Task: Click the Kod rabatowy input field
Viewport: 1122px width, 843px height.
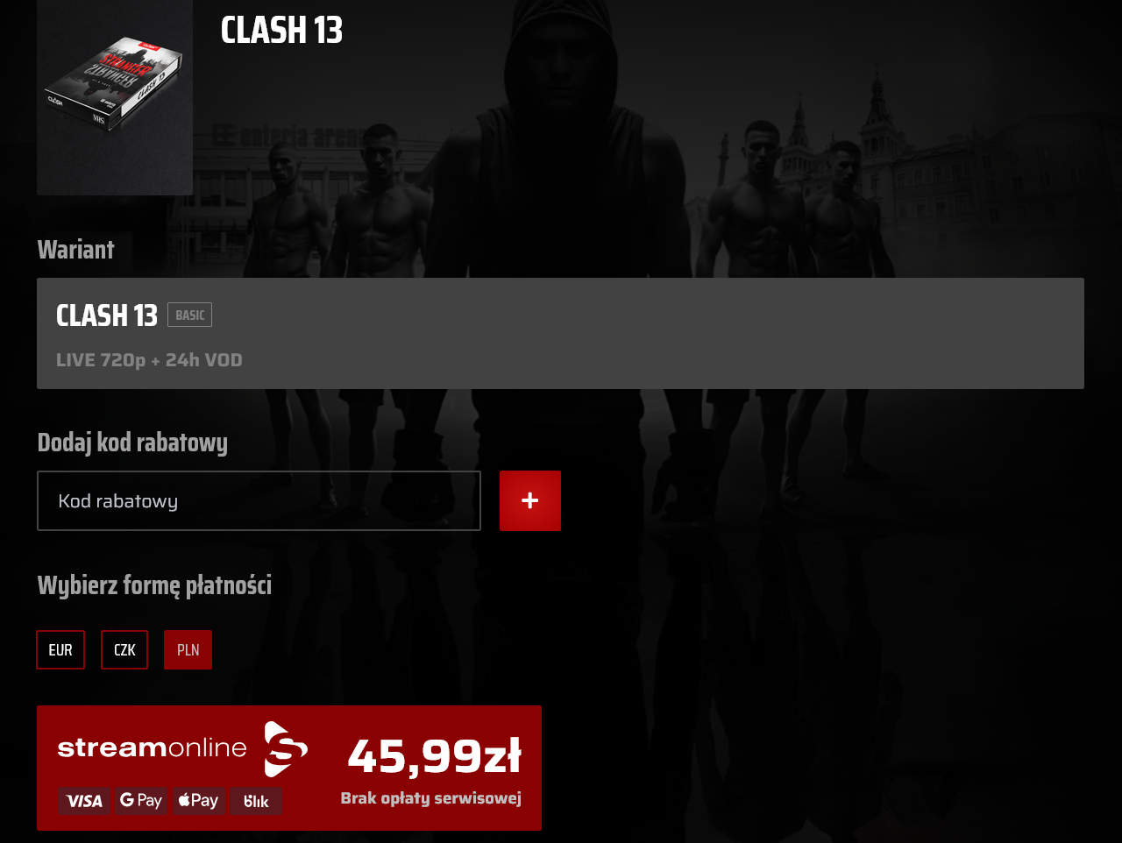Action: (x=259, y=500)
